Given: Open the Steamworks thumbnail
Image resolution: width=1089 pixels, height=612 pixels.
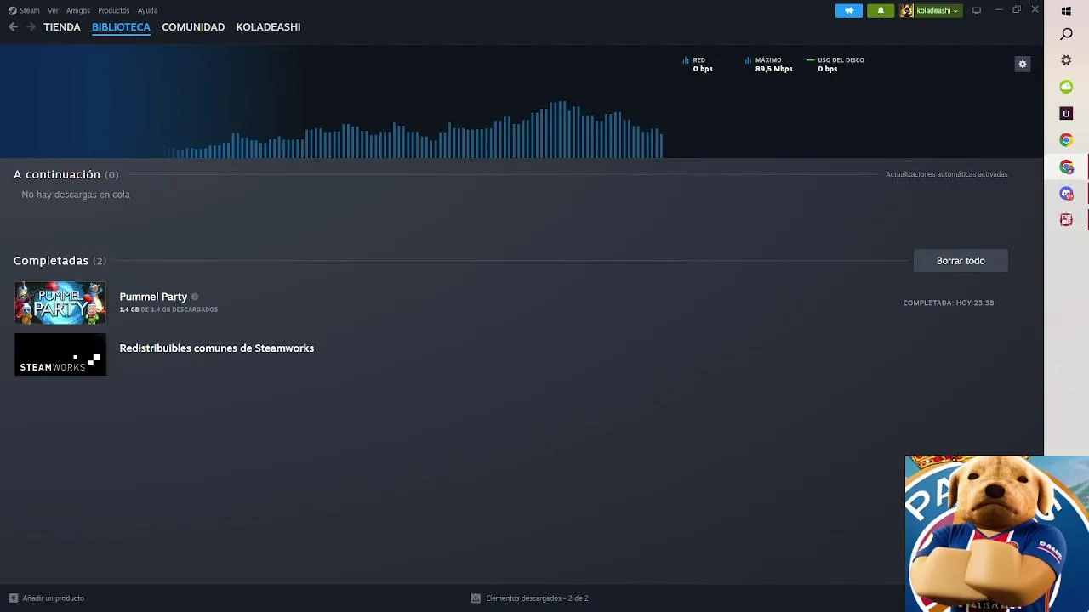Looking at the screenshot, I should (x=60, y=354).
